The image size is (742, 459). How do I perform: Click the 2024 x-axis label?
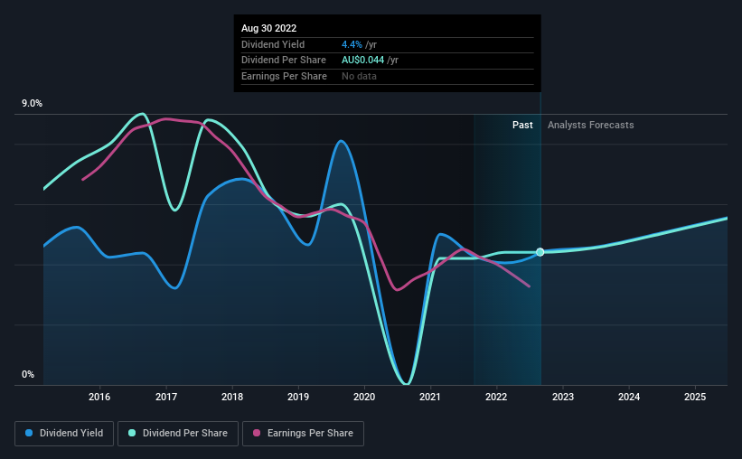pos(629,397)
